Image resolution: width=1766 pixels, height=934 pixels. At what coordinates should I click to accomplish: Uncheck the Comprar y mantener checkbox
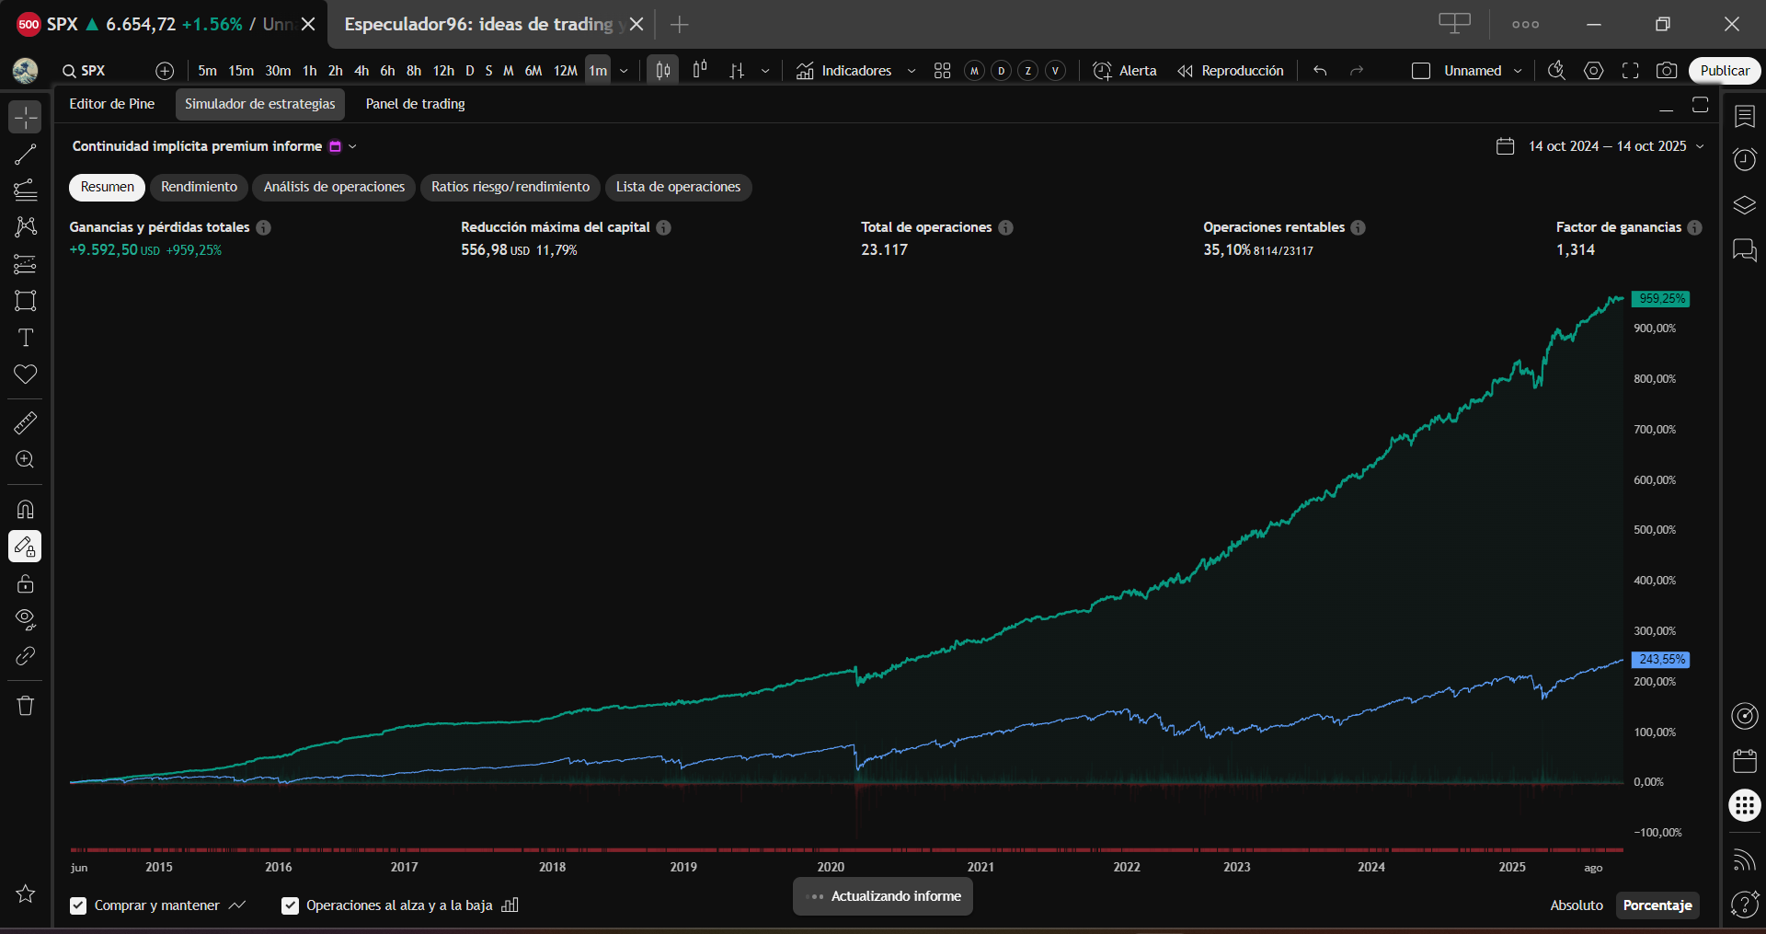(x=78, y=905)
